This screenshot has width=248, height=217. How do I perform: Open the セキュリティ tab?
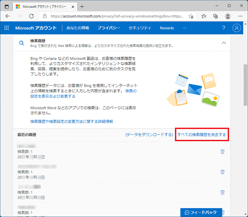click(x=140, y=28)
